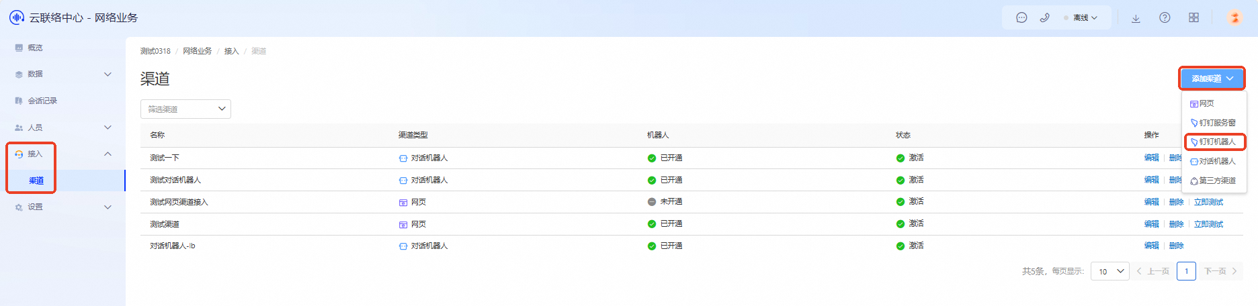The width and height of the screenshot is (1258, 306).
Task: Click 删除 for 测试网页渠道接入
Action: [1177, 202]
